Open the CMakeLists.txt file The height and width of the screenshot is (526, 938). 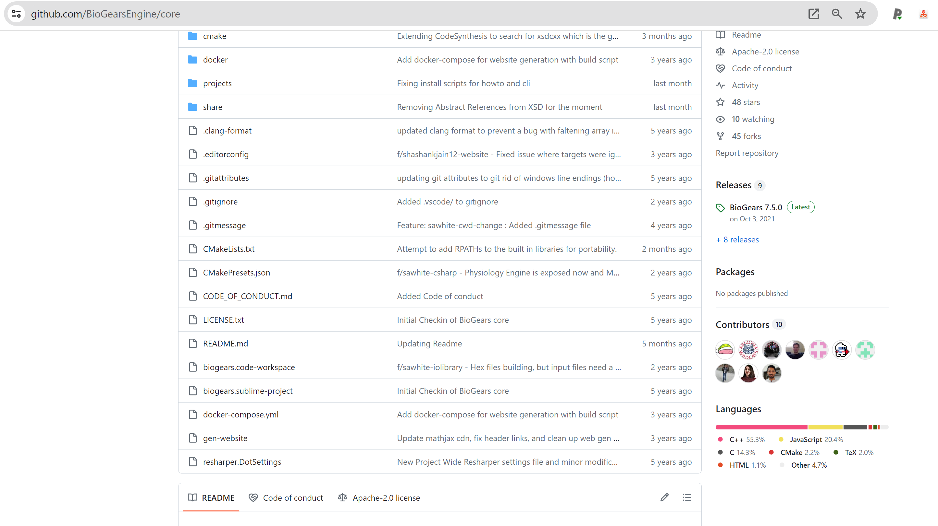[x=229, y=249]
